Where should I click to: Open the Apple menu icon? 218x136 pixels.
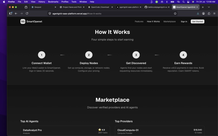4,2
